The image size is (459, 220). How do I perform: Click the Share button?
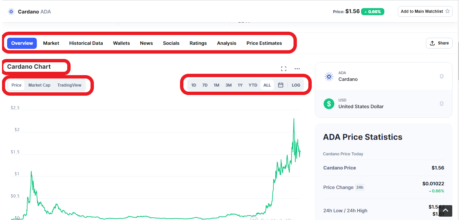click(439, 43)
